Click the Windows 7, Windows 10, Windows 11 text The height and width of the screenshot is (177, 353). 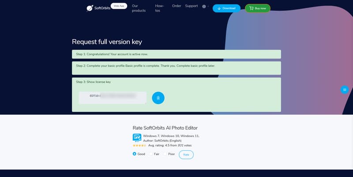(171, 136)
